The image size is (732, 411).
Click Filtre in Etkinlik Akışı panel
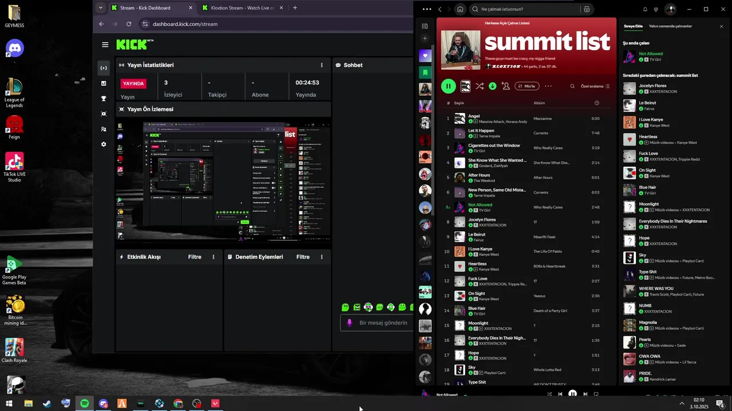[194, 257]
